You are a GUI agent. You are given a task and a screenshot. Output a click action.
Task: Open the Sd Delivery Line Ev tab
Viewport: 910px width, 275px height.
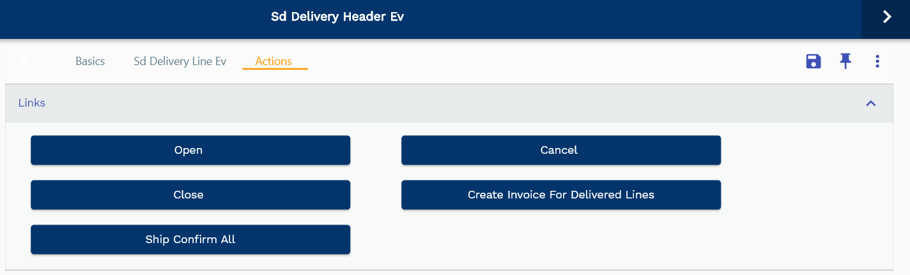pos(180,61)
